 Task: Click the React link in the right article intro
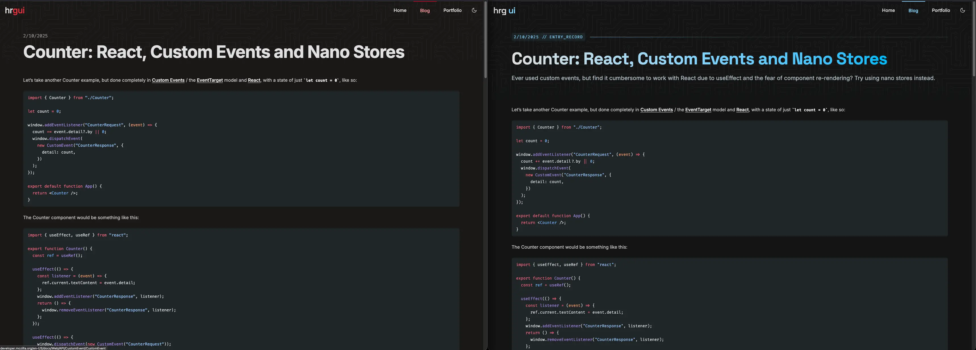[742, 110]
